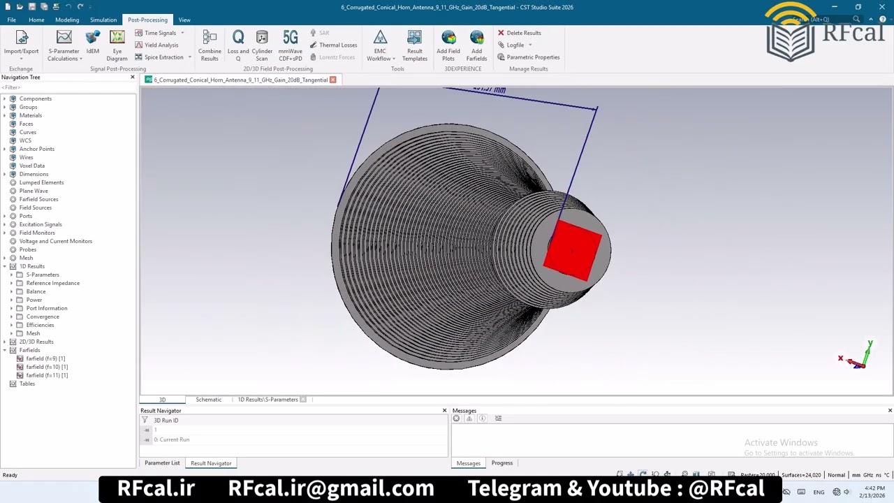Collapse the Farfields node
Viewport: 894px width, 503px height.
point(5,350)
